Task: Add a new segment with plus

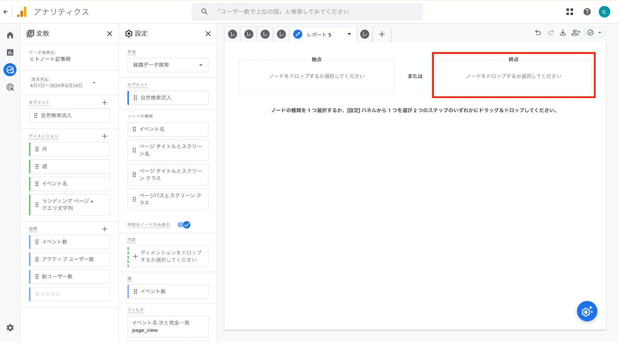Action: point(104,102)
